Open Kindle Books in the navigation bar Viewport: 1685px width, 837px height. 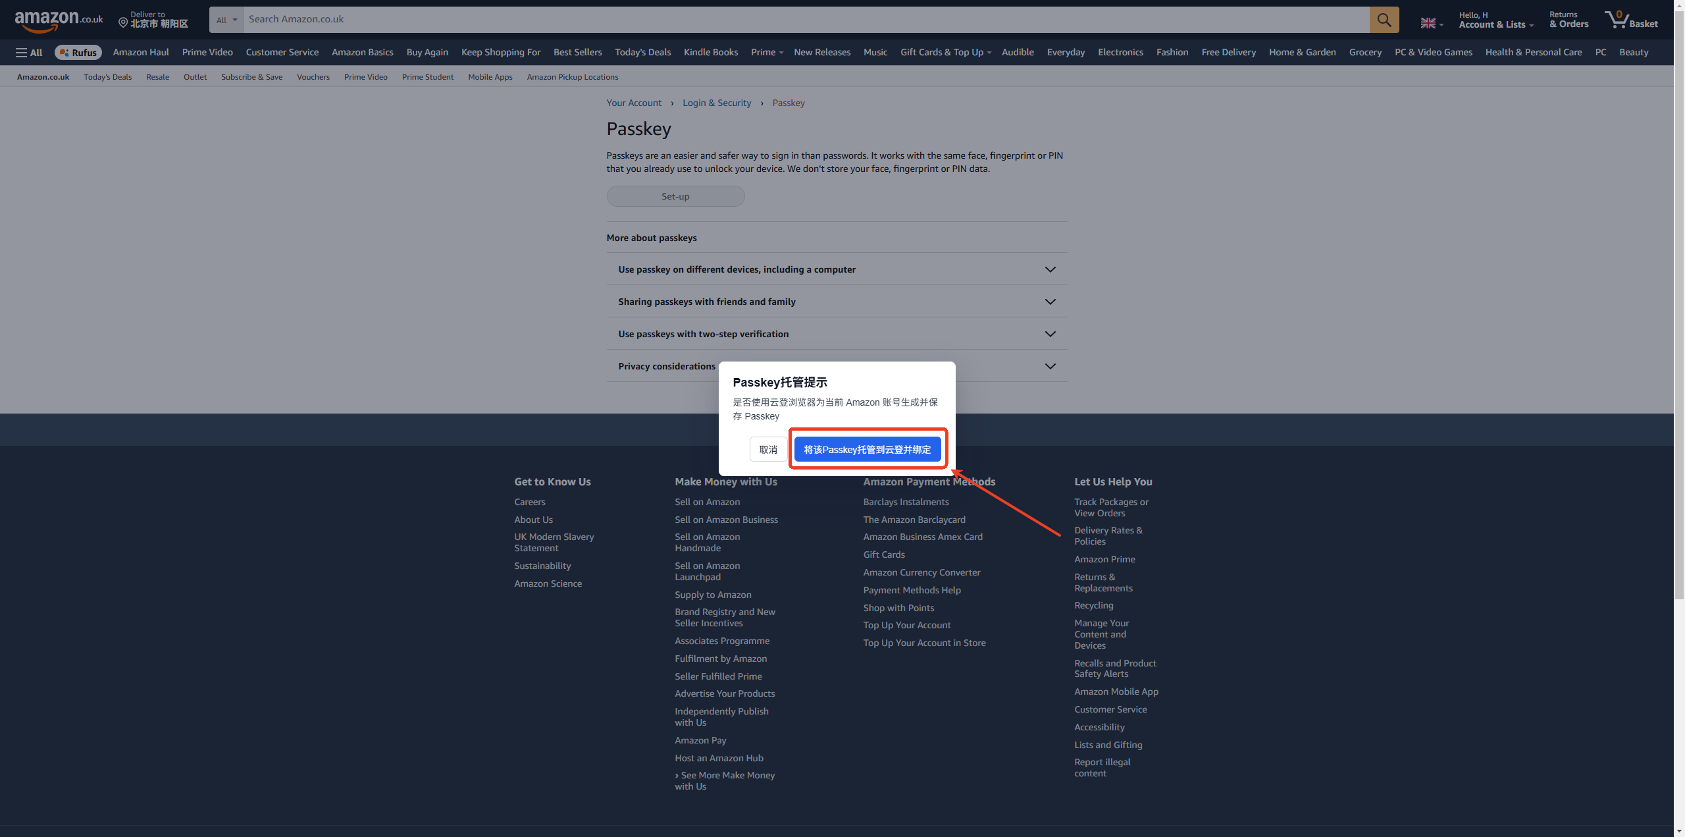tap(711, 53)
